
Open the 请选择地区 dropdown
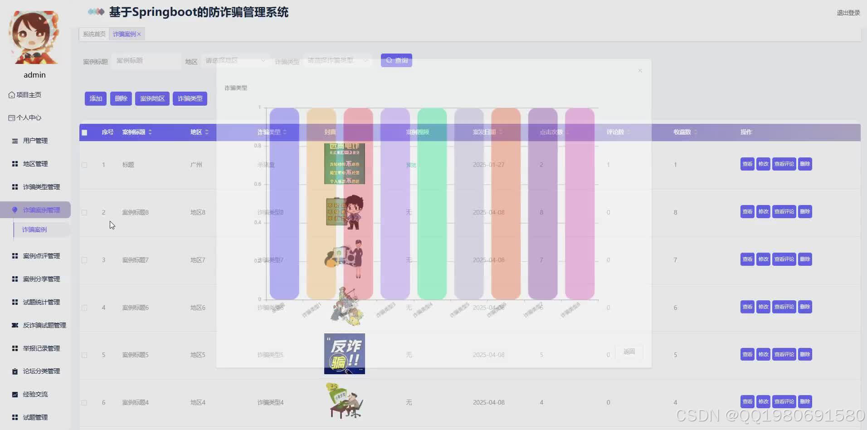pos(235,60)
